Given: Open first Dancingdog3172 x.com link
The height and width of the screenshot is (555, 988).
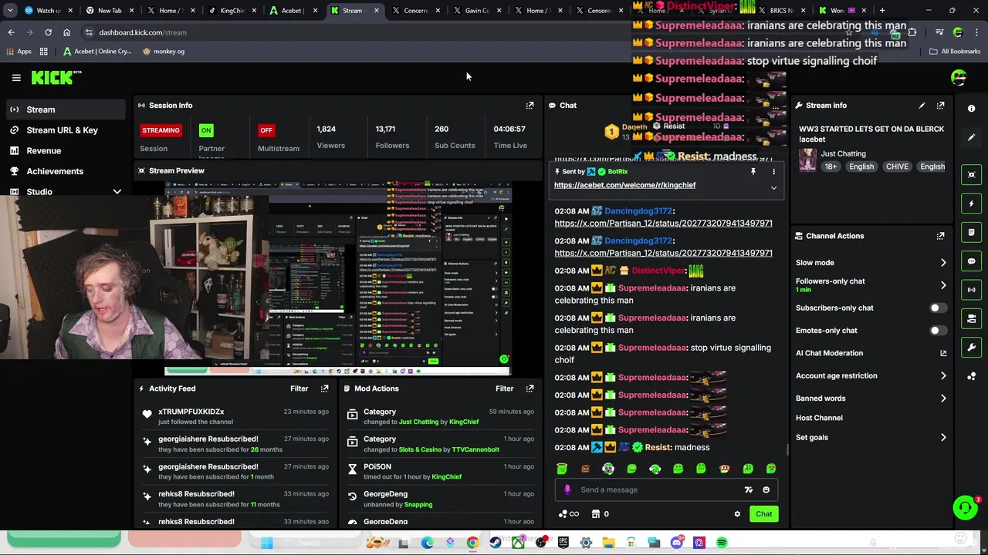Looking at the screenshot, I should point(663,223).
